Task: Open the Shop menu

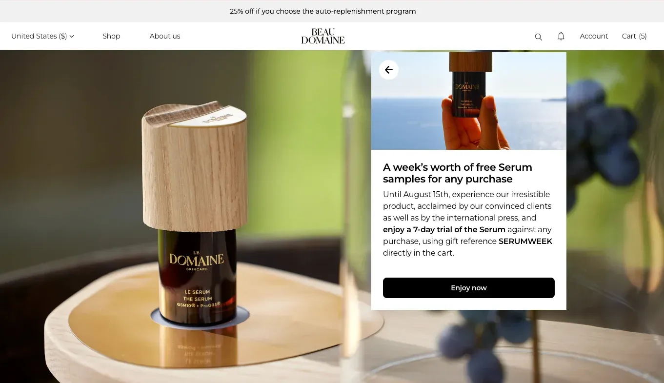Action: (111, 36)
